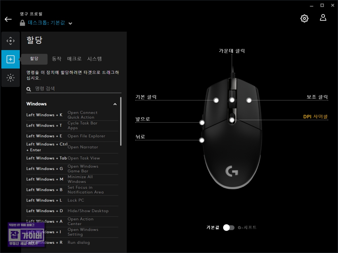Select Left Windows + Ctrl + Enter Open Narrator
The image size is (338, 253).
point(72,147)
